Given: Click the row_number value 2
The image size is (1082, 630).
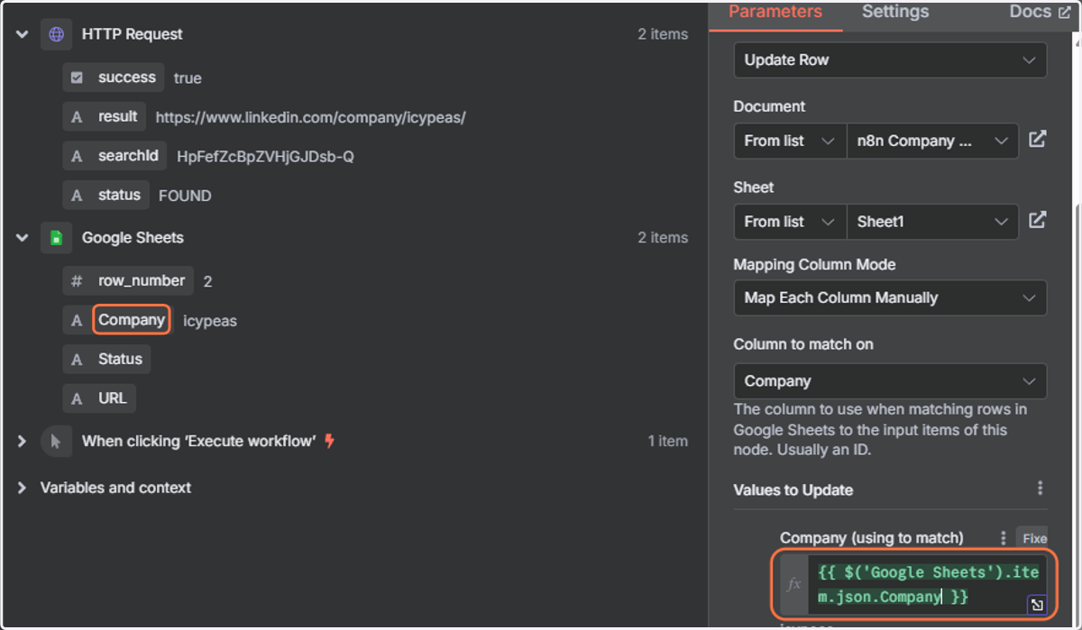Looking at the screenshot, I should (207, 281).
